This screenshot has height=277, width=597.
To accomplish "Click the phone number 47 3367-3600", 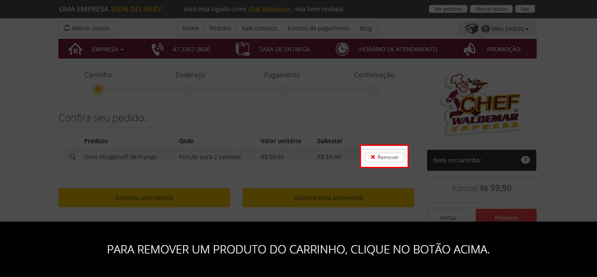I will coord(191,50).
